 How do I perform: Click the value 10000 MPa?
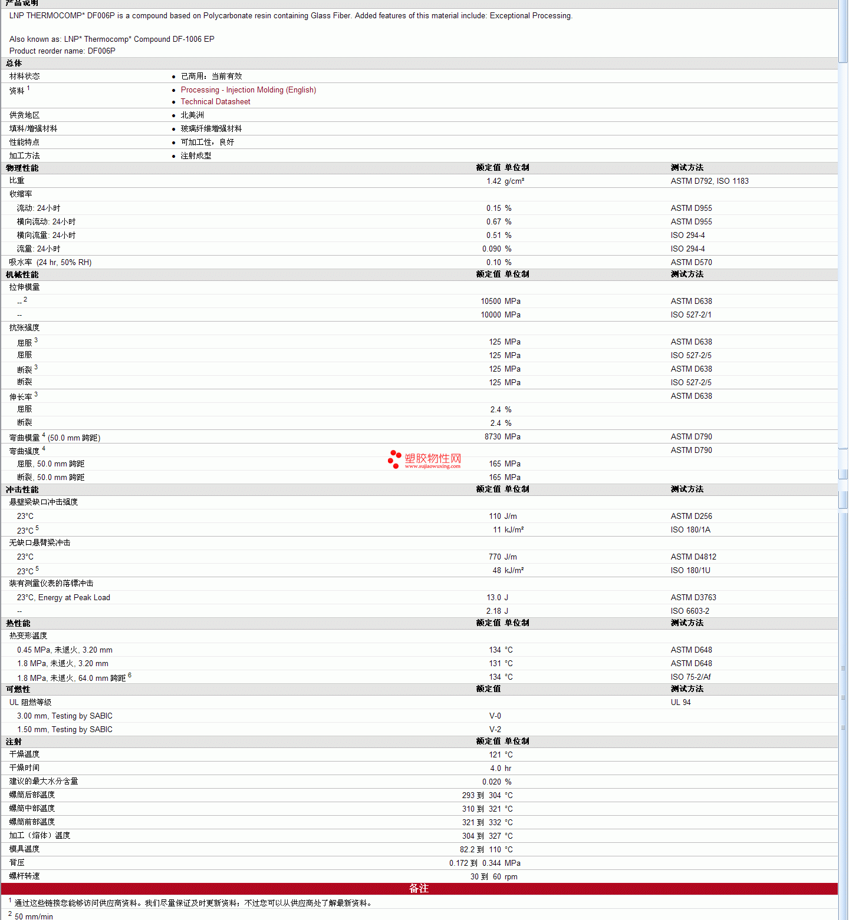tap(500, 315)
